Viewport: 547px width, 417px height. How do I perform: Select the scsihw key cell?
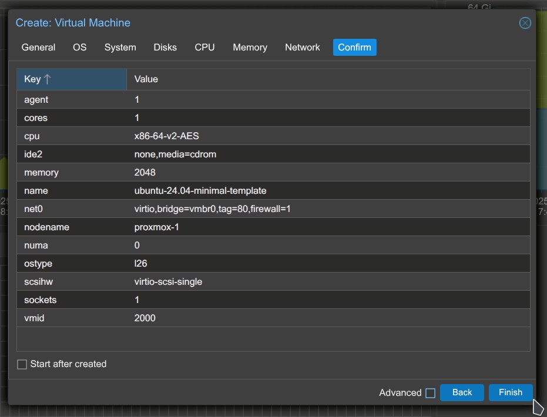click(72, 282)
